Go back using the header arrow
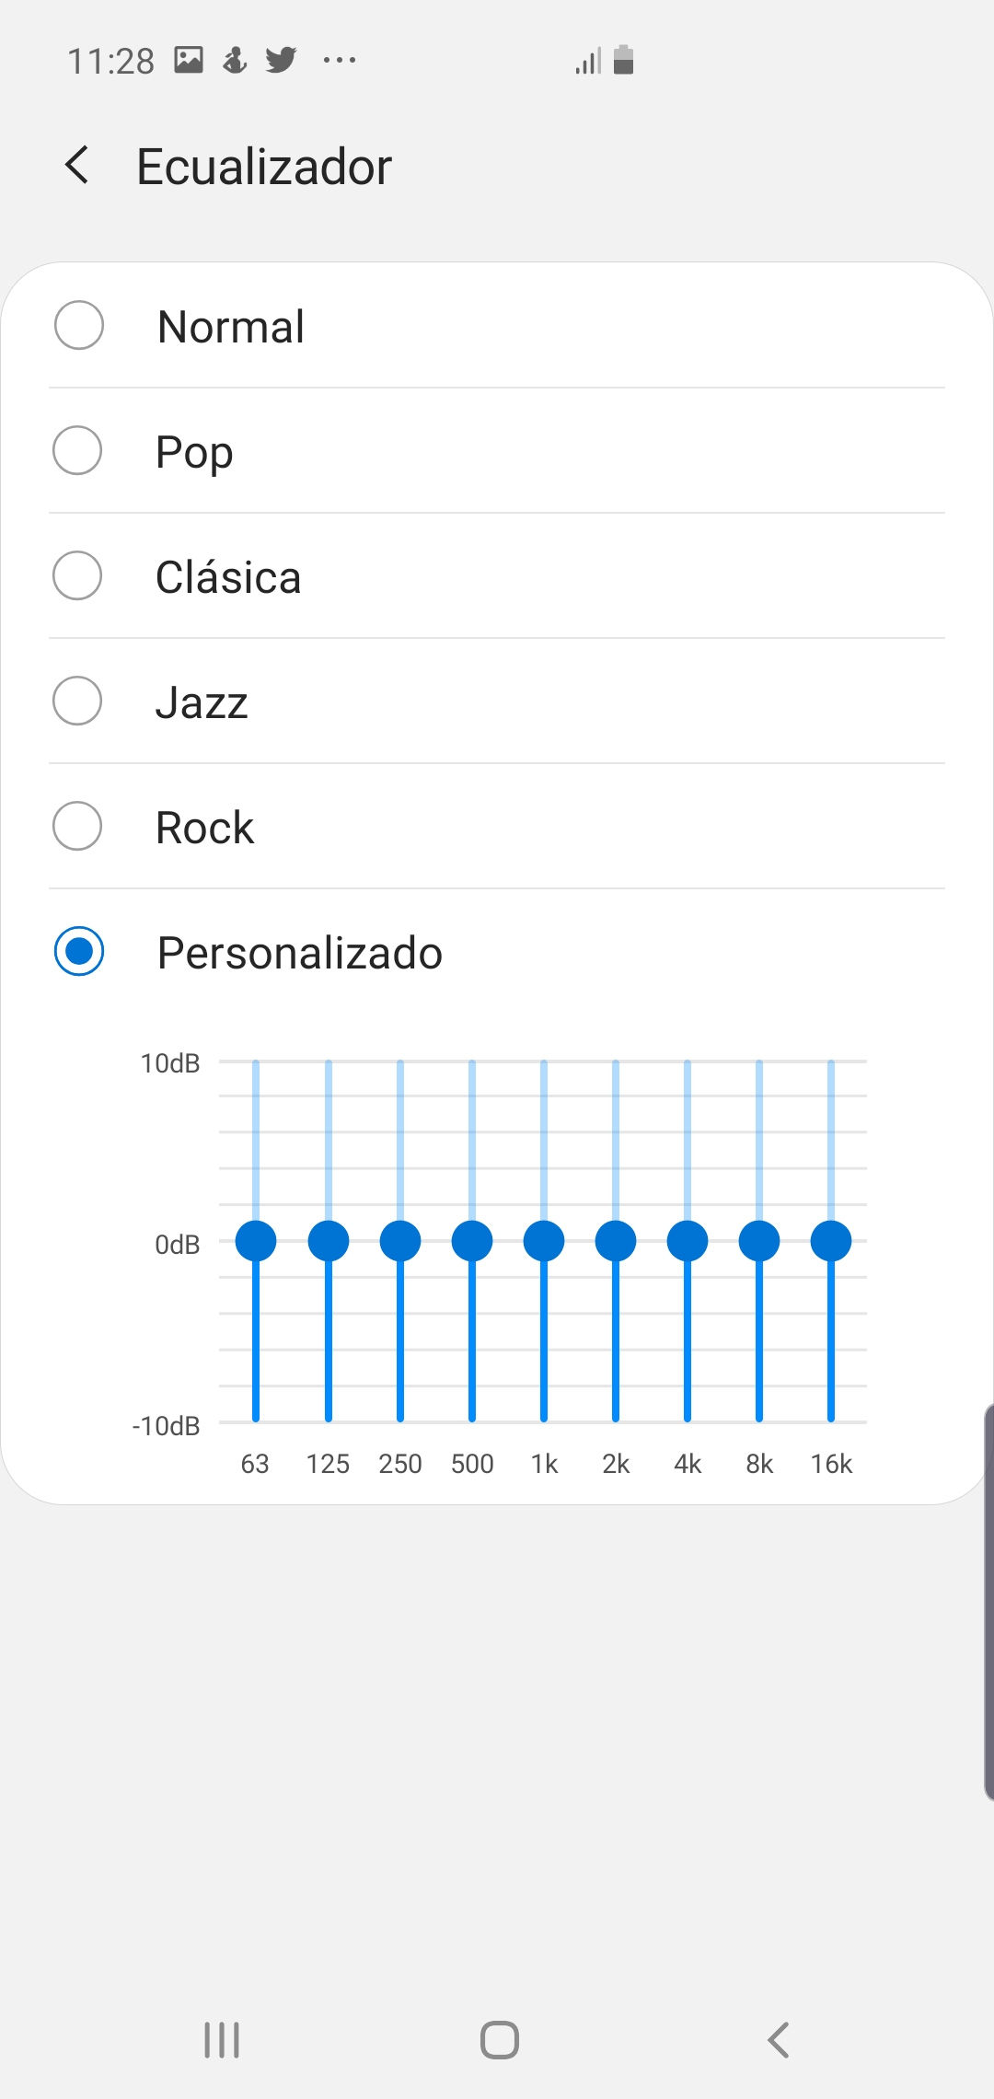The height and width of the screenshot is (2099, 994). click(x=77, y=166)
